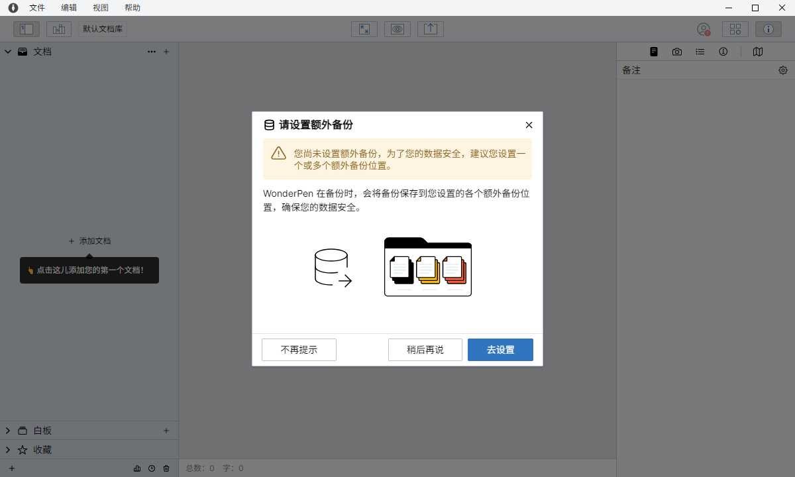795x477 pixels.
Task: Click the statistics chart toolbar icon
Action: tap(59, 29)
